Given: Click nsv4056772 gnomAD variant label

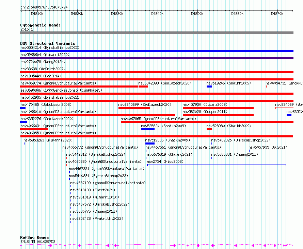Looking at the screenshot, I should coord(100,147).
